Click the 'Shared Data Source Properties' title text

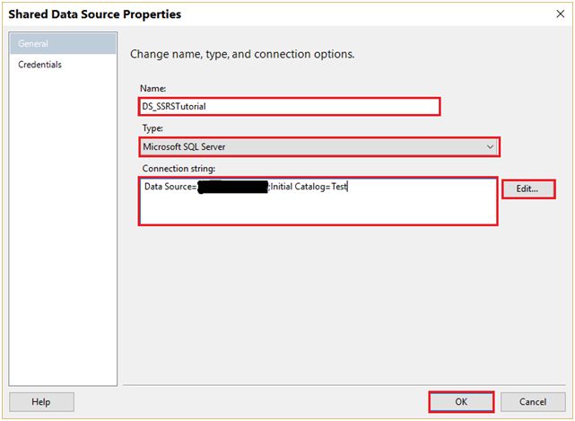94,14
